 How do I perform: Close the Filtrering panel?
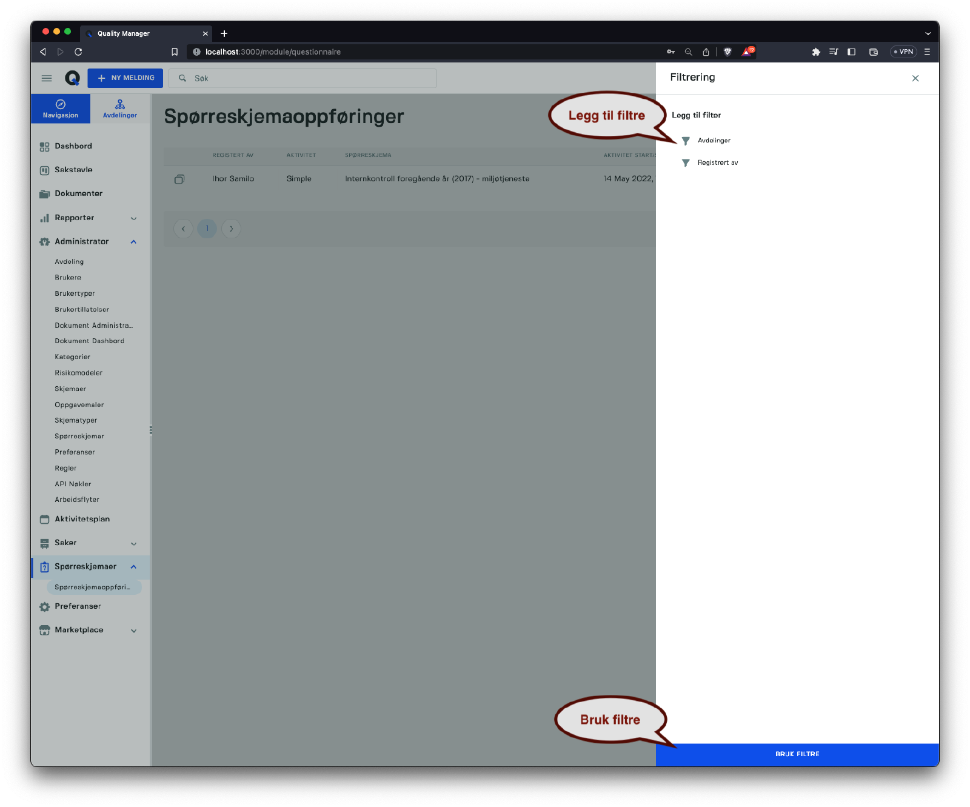pos(915,78)
